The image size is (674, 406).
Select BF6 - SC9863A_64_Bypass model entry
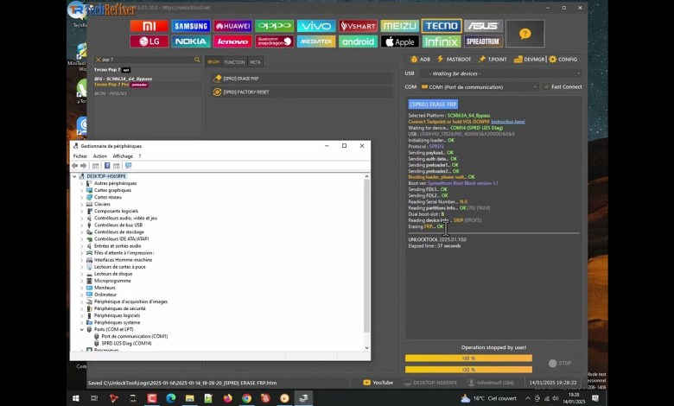(123, 79)
